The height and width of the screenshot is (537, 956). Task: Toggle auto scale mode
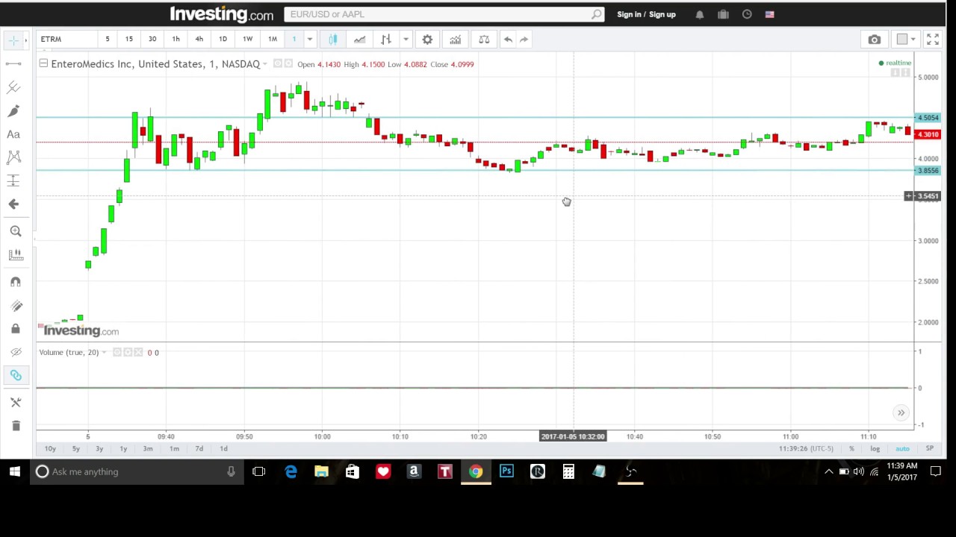[902, 448]
